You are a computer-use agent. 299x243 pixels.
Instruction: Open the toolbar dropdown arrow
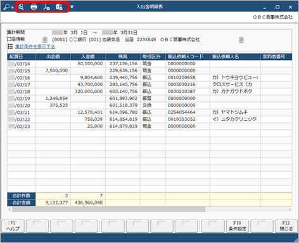(x=72, y=7)
